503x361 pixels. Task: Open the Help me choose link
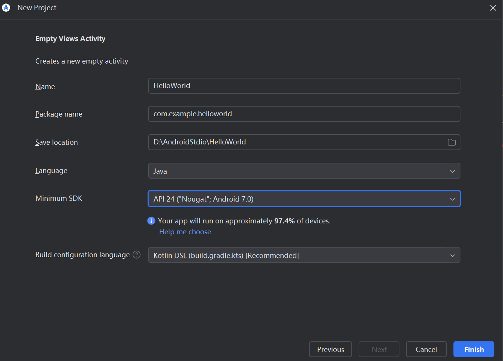(x=185, y=232)
